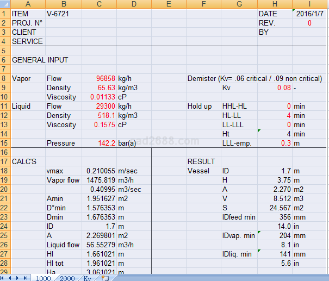329x281 pixels.
Task: Select row 16 header
Action: pos(4,152)
